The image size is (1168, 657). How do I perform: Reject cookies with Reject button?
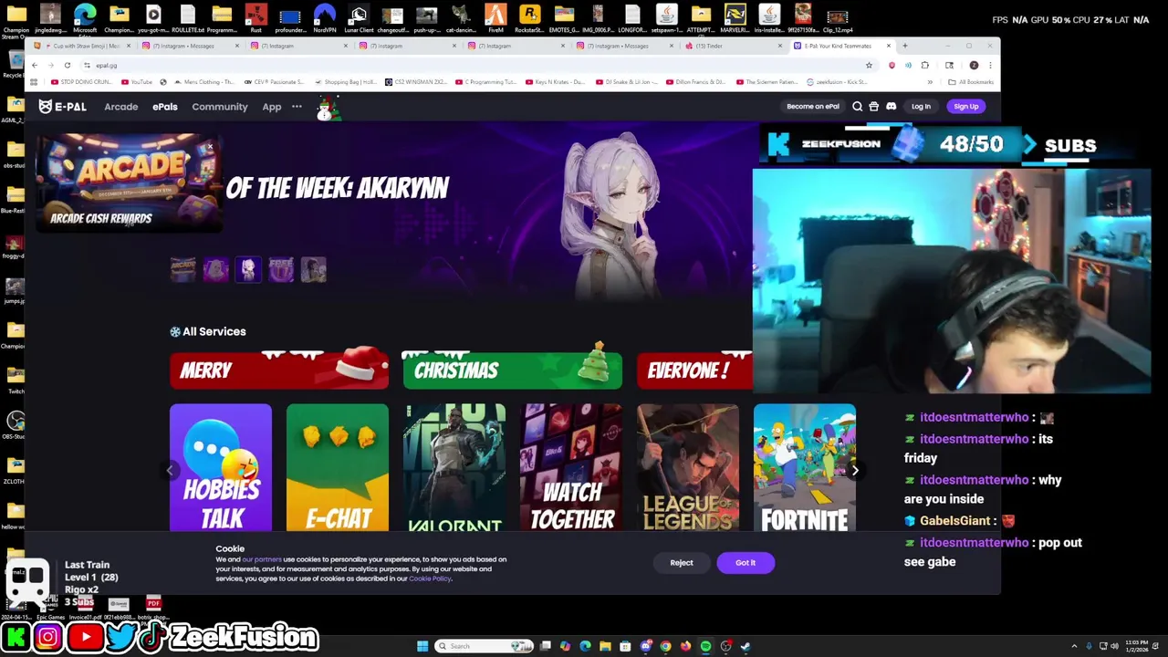682,563
